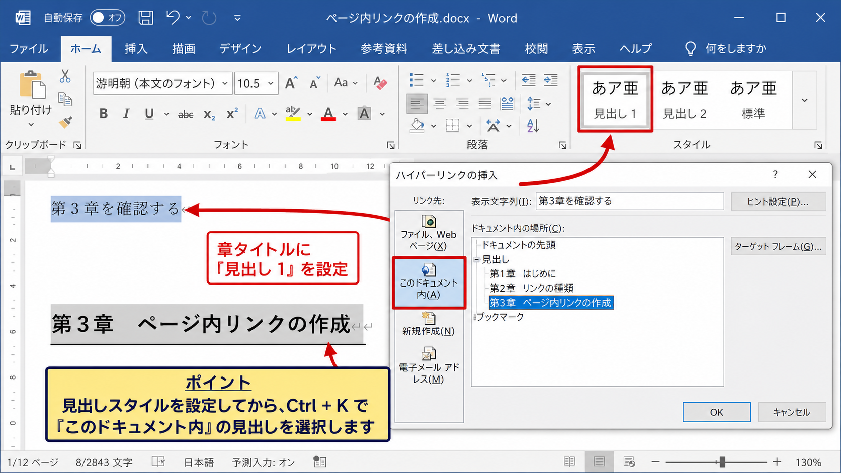
Task: Click the Clear Formatting eraser icon
Action: pyautogui.click(x=380, y=83)
